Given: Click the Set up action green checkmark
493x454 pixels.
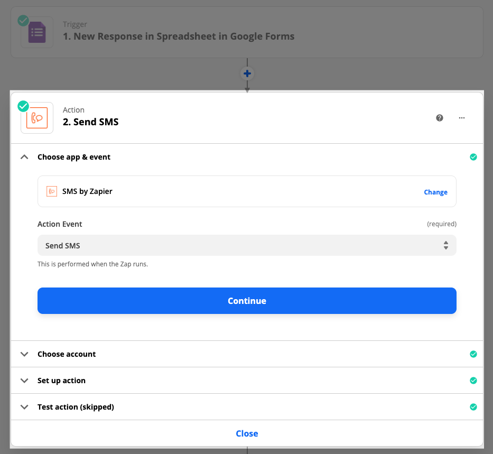Looking at the screenshot, I should click(x=473, y=381).
